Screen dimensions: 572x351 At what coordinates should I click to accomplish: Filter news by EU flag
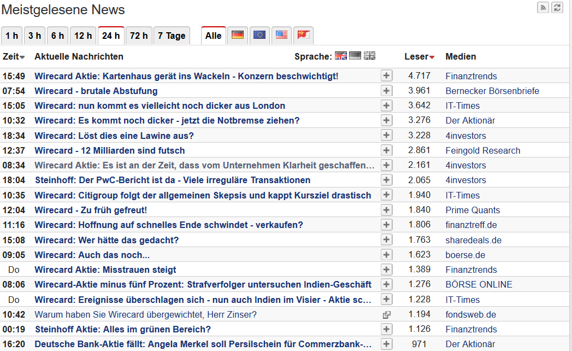click(260, 35)
